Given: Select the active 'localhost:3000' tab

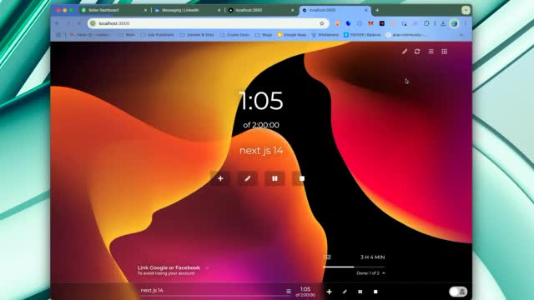Looking at the screenshot, I should 335,10.
